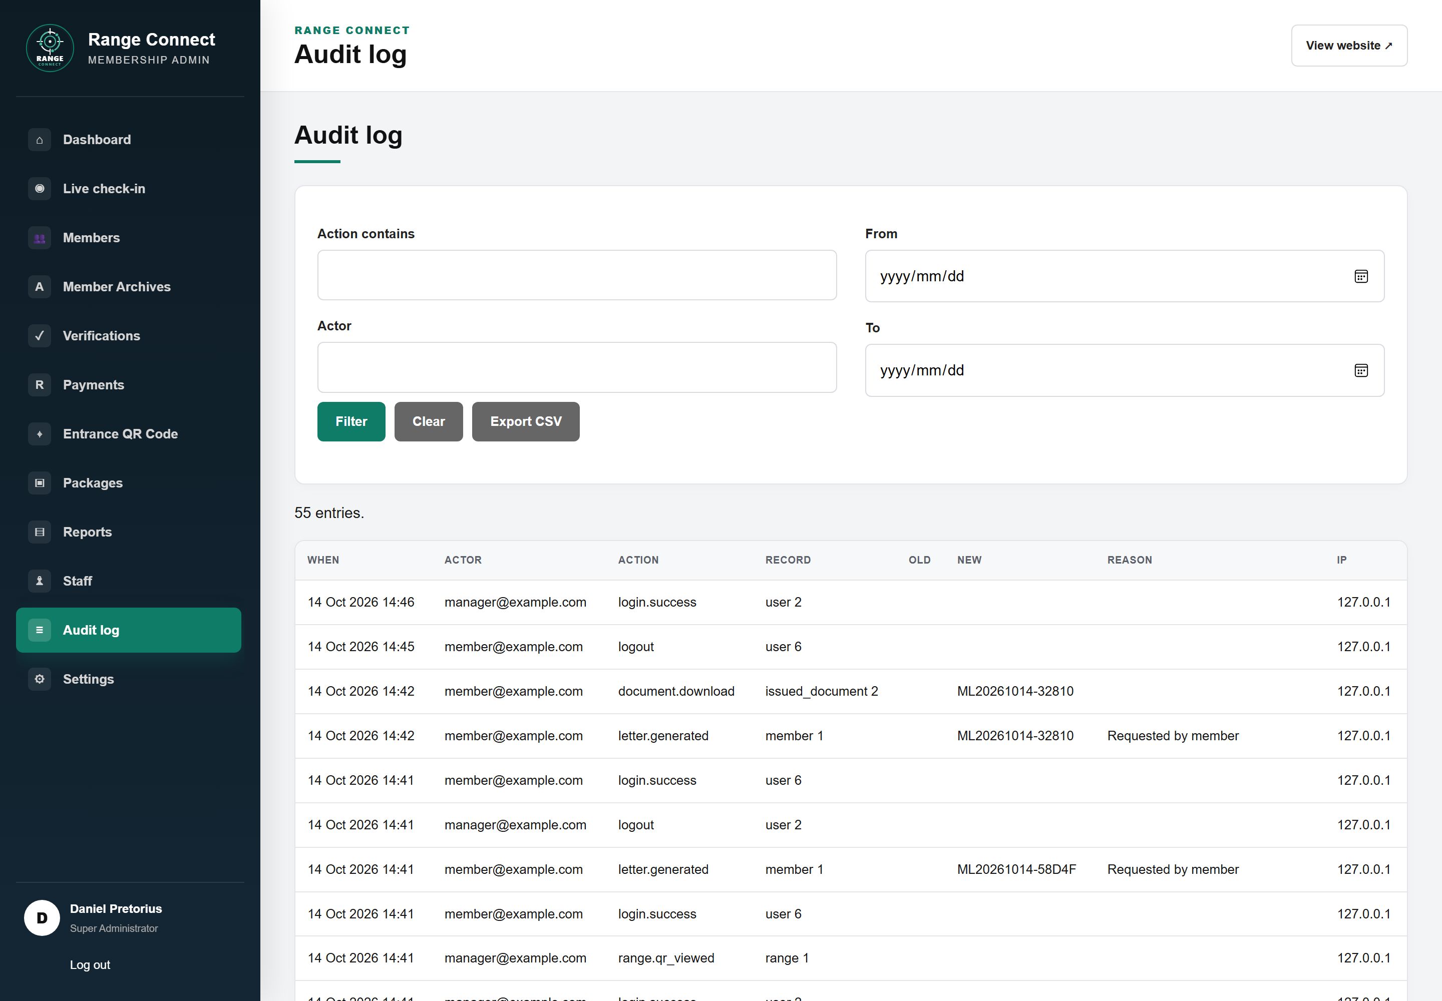Viewport: 1442px width, 1001px height.
Task: Click the range.qr_viewed action cell
Action: coord(666,958)
